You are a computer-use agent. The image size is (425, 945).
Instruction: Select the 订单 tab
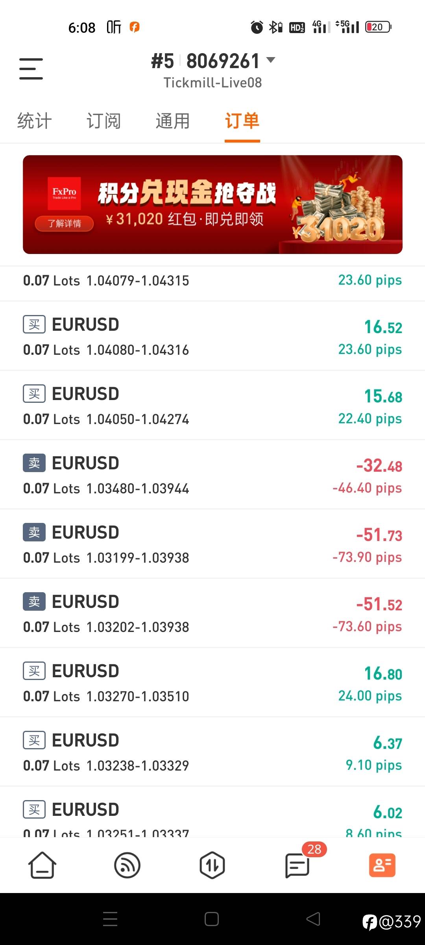(x=242, y=121)
